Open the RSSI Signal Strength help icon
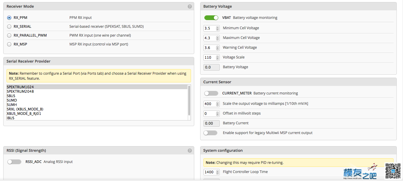Screen dimensions: 403x181 tap(190, 151)
